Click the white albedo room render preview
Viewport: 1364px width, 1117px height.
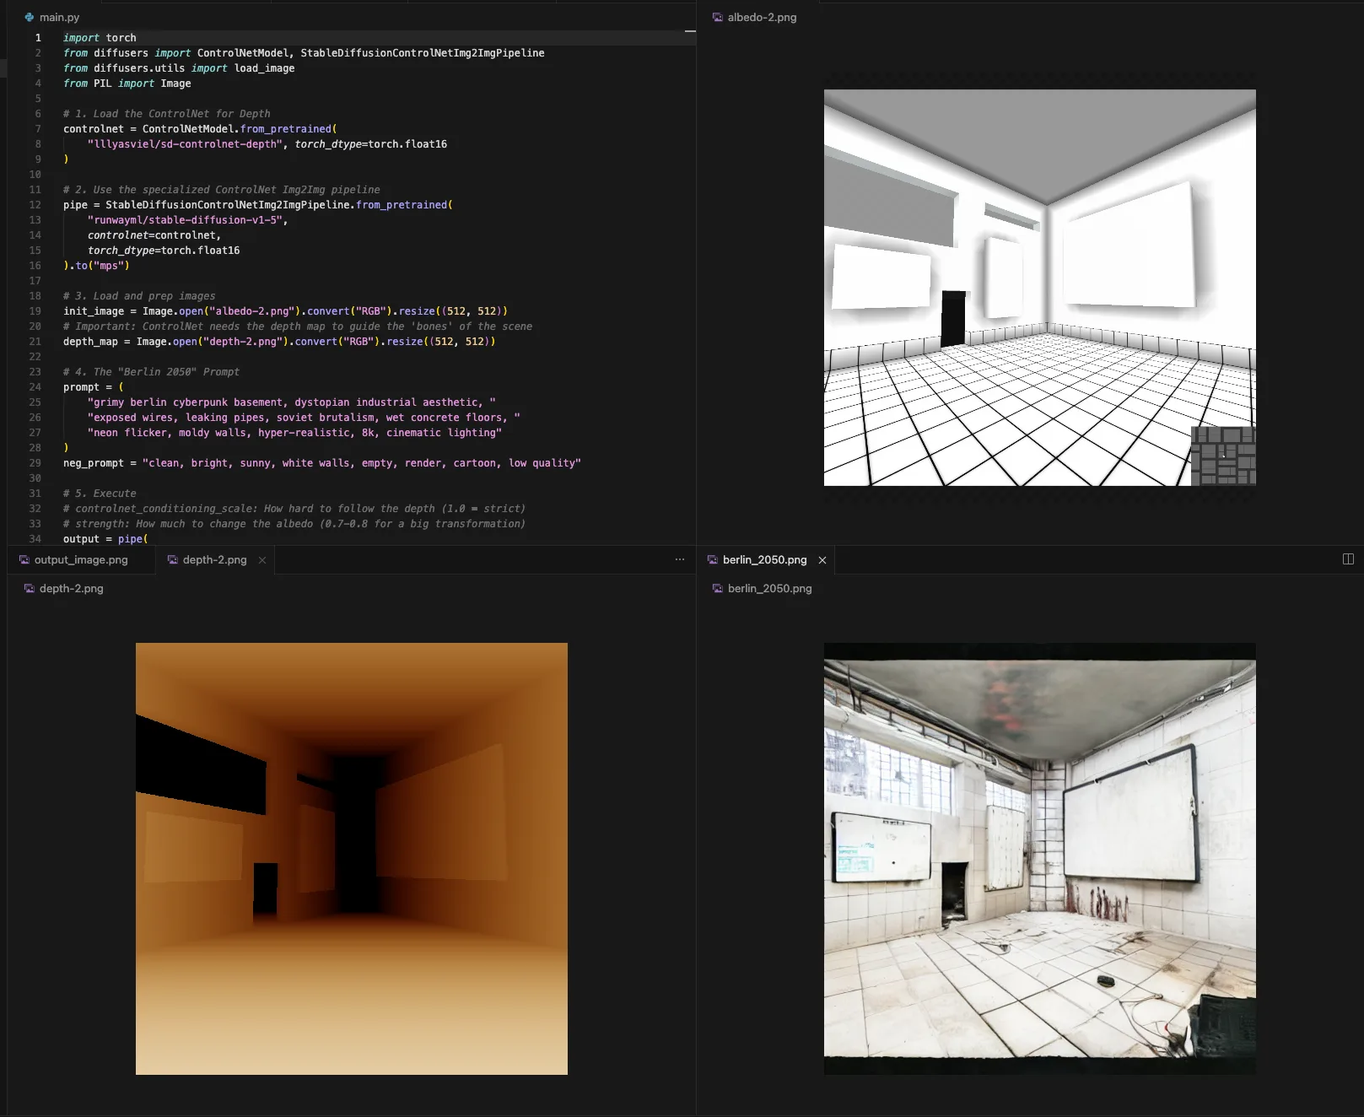[x=1039, y=288]
